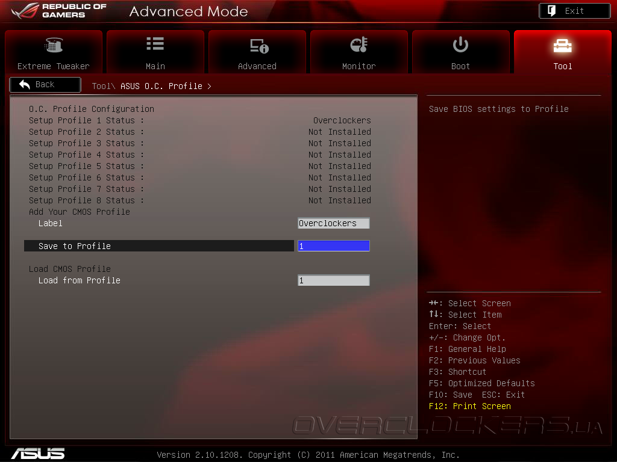This screenshot has height=462, width=617.
Task: Click the Select Screen arrows hint
Action: pyautogui.click(x=470, y=303)
